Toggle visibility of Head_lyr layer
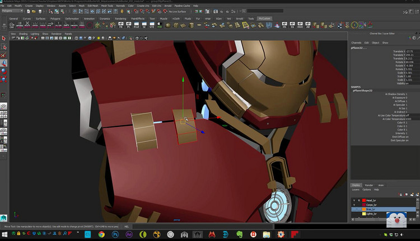This screenshot has height=241, width=420. pyautogui.click(x=354, y=200)
